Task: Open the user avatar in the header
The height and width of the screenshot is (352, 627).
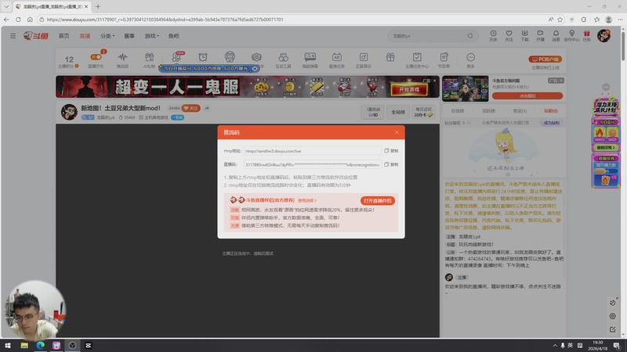Action: [x=603, y=36]
